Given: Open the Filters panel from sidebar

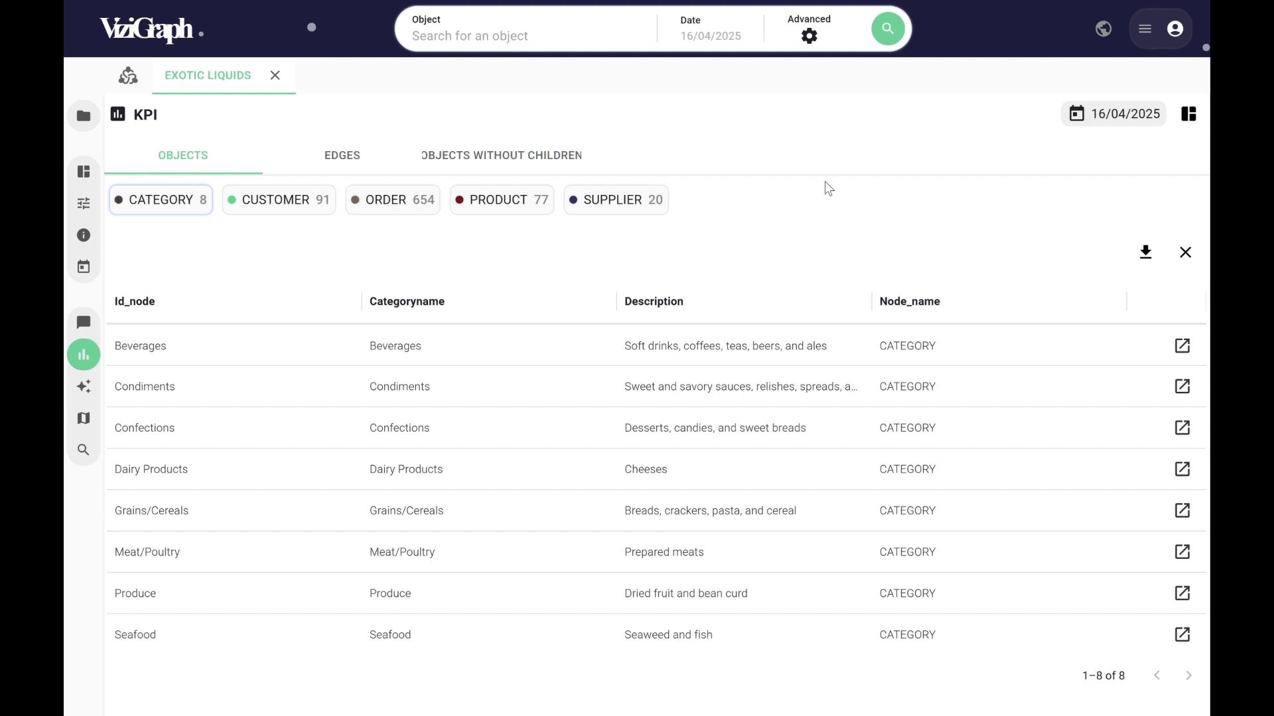Looking at the screenshot, I should (x=84, y=204).
